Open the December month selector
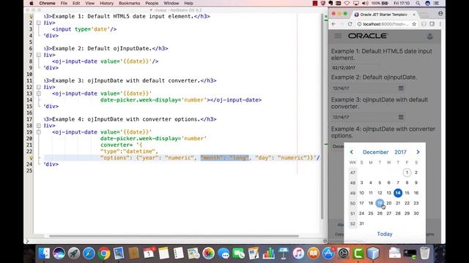Image resolution: width=469 pixels, height=263 pixels. point(375,152)
